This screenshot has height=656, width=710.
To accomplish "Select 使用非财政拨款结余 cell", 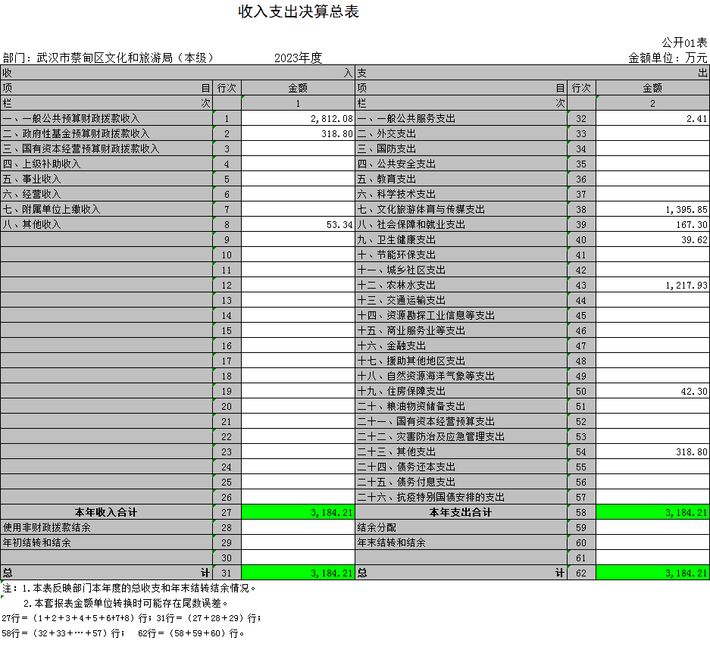I will (x=106, y=528).
